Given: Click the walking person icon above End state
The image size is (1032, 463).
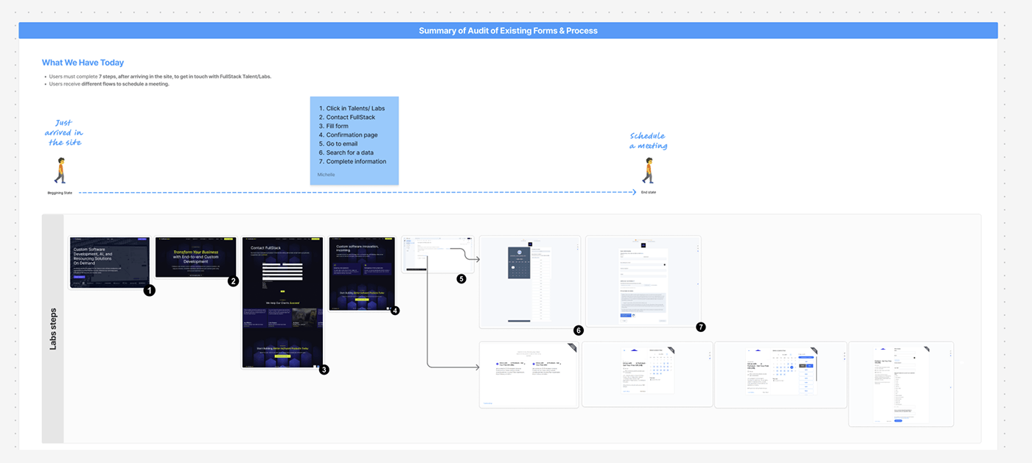Looking at the screenshot, I should click(648, 170).
